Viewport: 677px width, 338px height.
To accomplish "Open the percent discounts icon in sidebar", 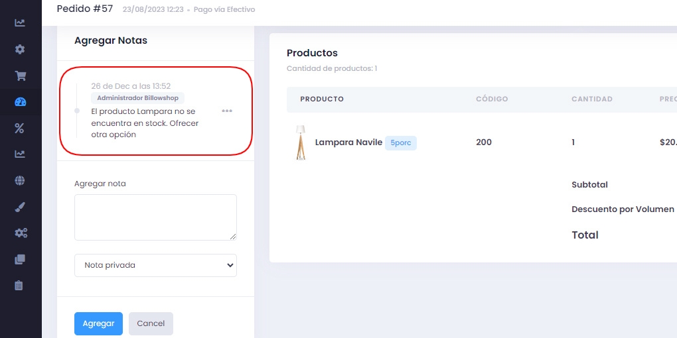I will click(20, 129).
